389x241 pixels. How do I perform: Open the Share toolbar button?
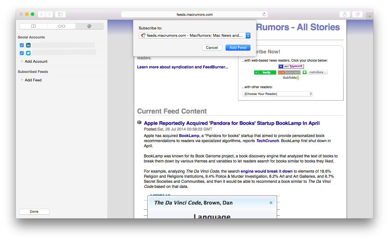tap(345, 14)
